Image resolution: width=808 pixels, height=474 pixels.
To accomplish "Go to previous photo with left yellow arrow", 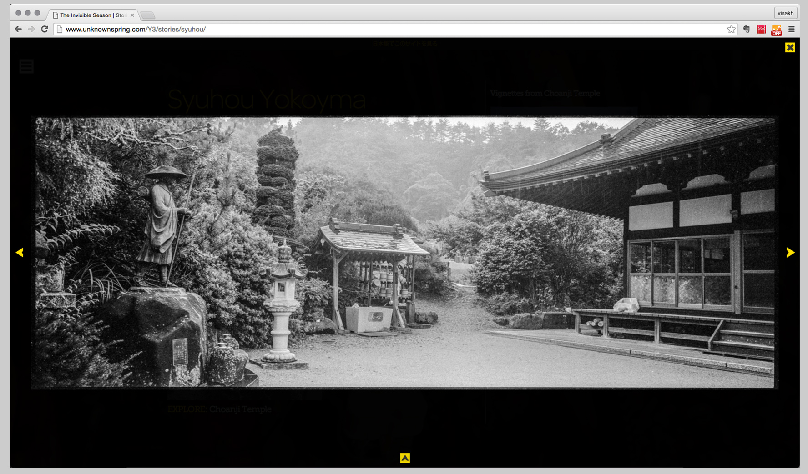I will pos(20,252).
